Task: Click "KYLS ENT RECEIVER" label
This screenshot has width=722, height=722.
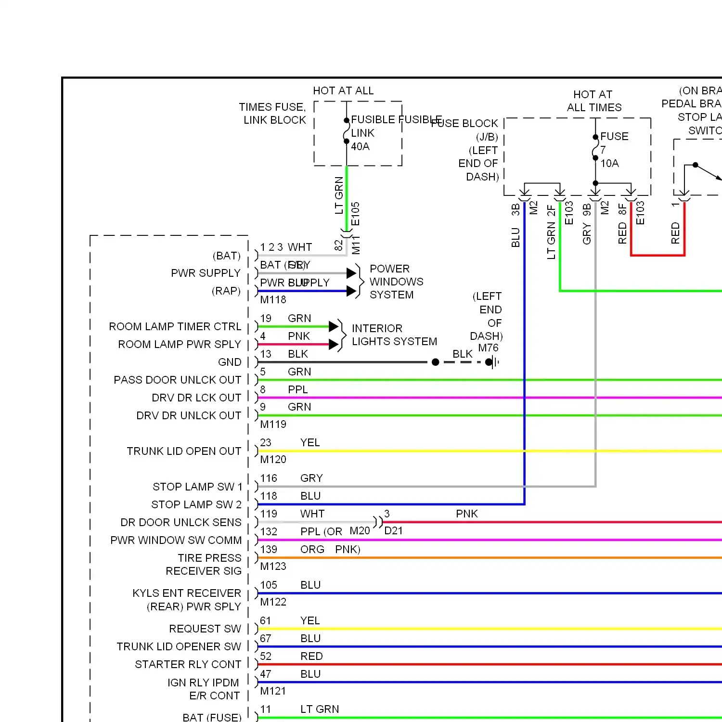Action: click(x=187, y=593)
